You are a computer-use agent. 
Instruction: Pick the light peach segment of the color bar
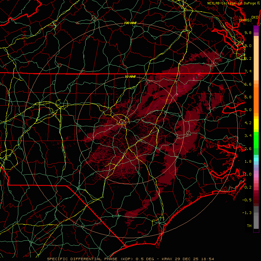256,60
